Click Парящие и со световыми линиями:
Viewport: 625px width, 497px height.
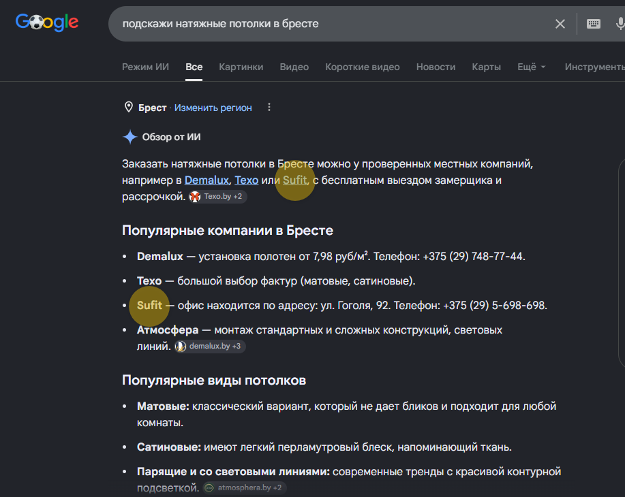(234, 472)
